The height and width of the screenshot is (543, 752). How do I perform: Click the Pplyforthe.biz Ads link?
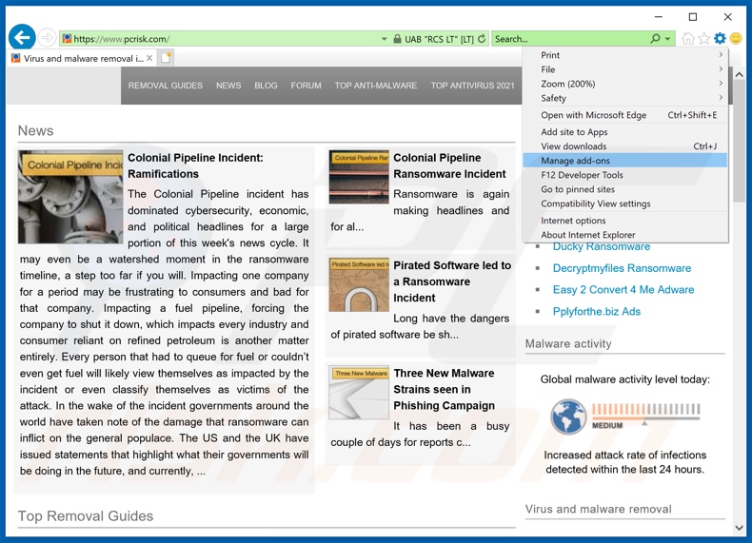pos(596,312)
